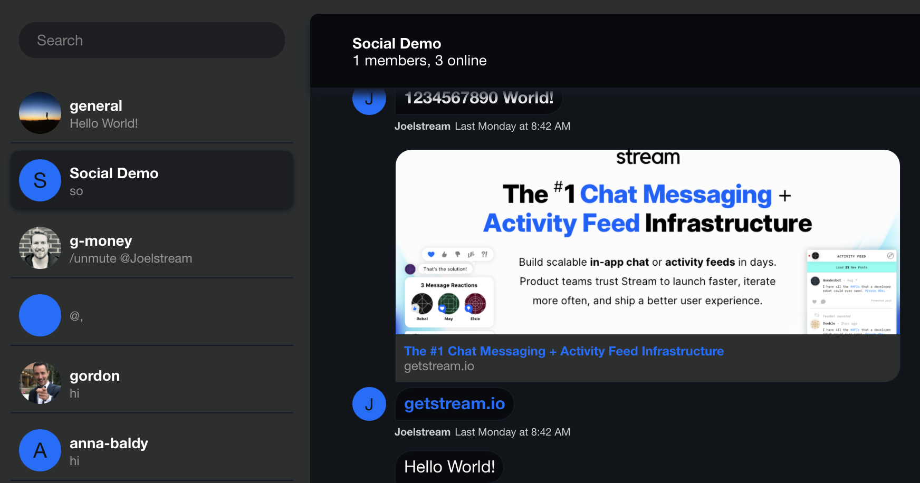Open the g-money conversation avatar

pos(40,248)
